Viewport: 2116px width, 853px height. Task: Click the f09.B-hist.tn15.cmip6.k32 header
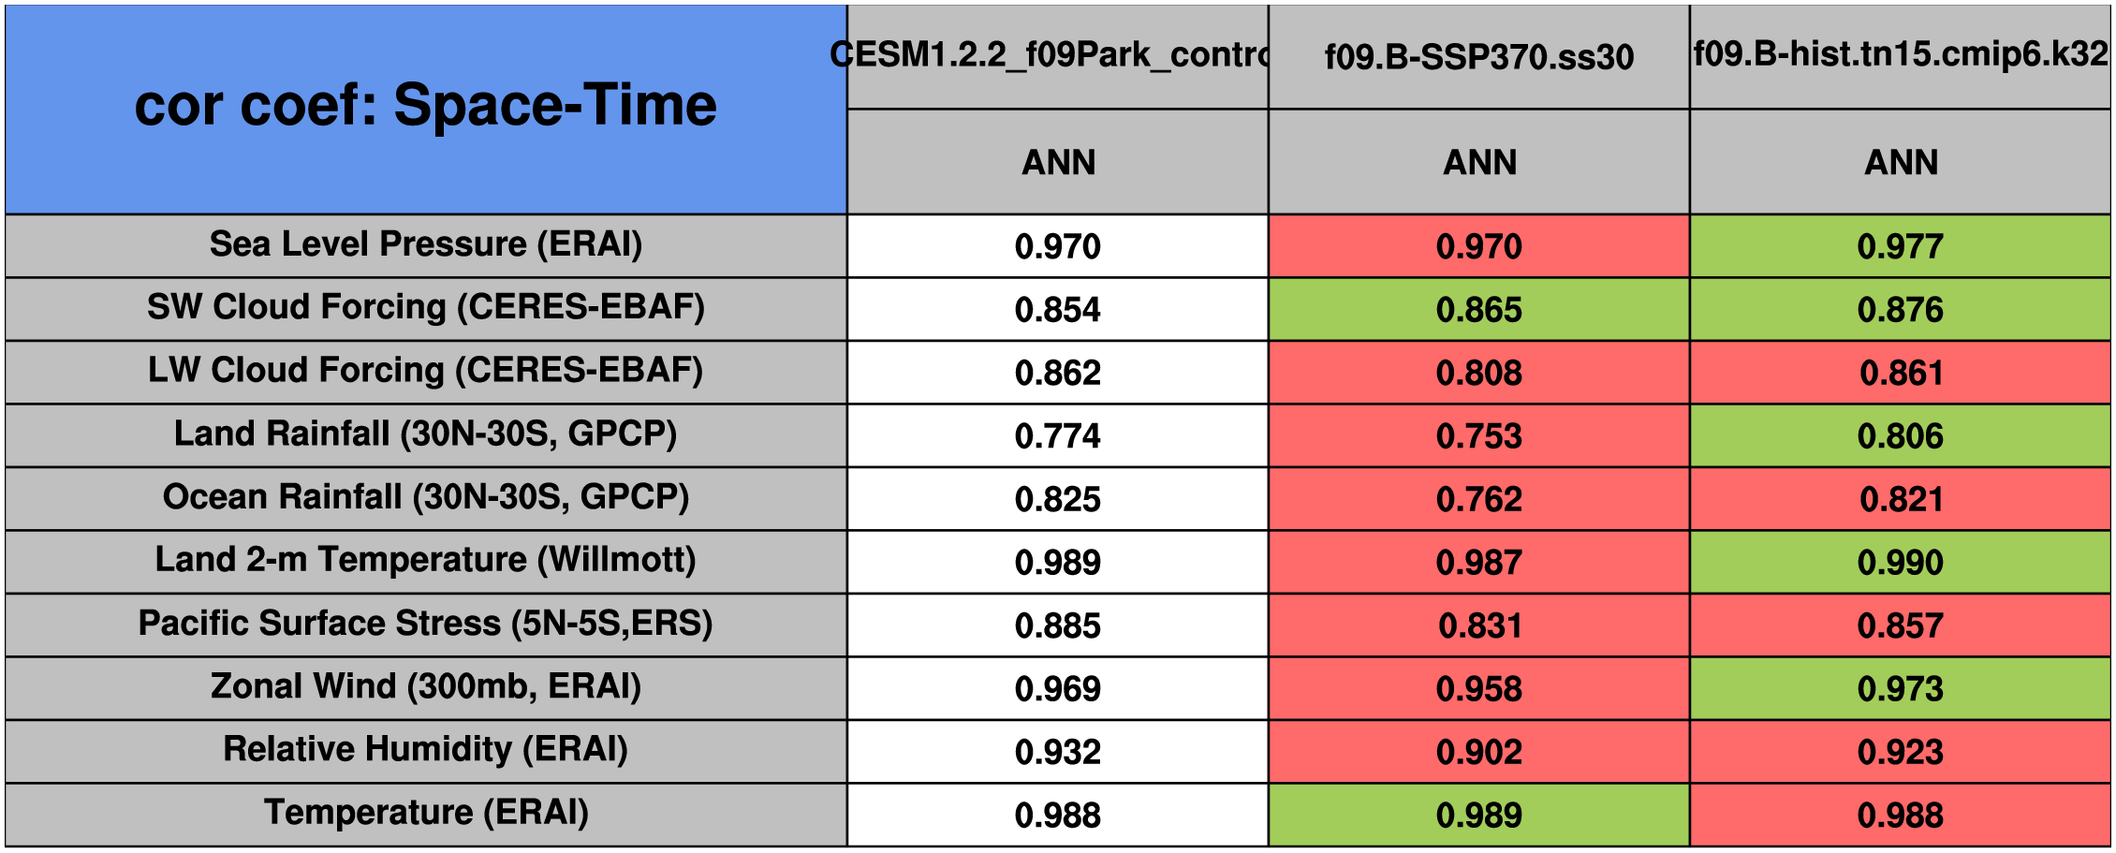click(x=1901, y=55)
